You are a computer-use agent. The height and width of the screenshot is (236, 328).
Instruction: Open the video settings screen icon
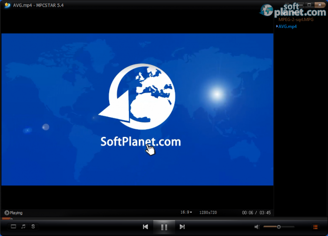coord(14,227)
